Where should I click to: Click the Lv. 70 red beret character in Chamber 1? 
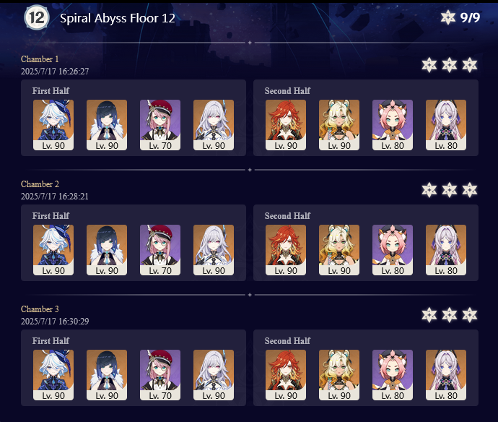(x=160, y=125)
